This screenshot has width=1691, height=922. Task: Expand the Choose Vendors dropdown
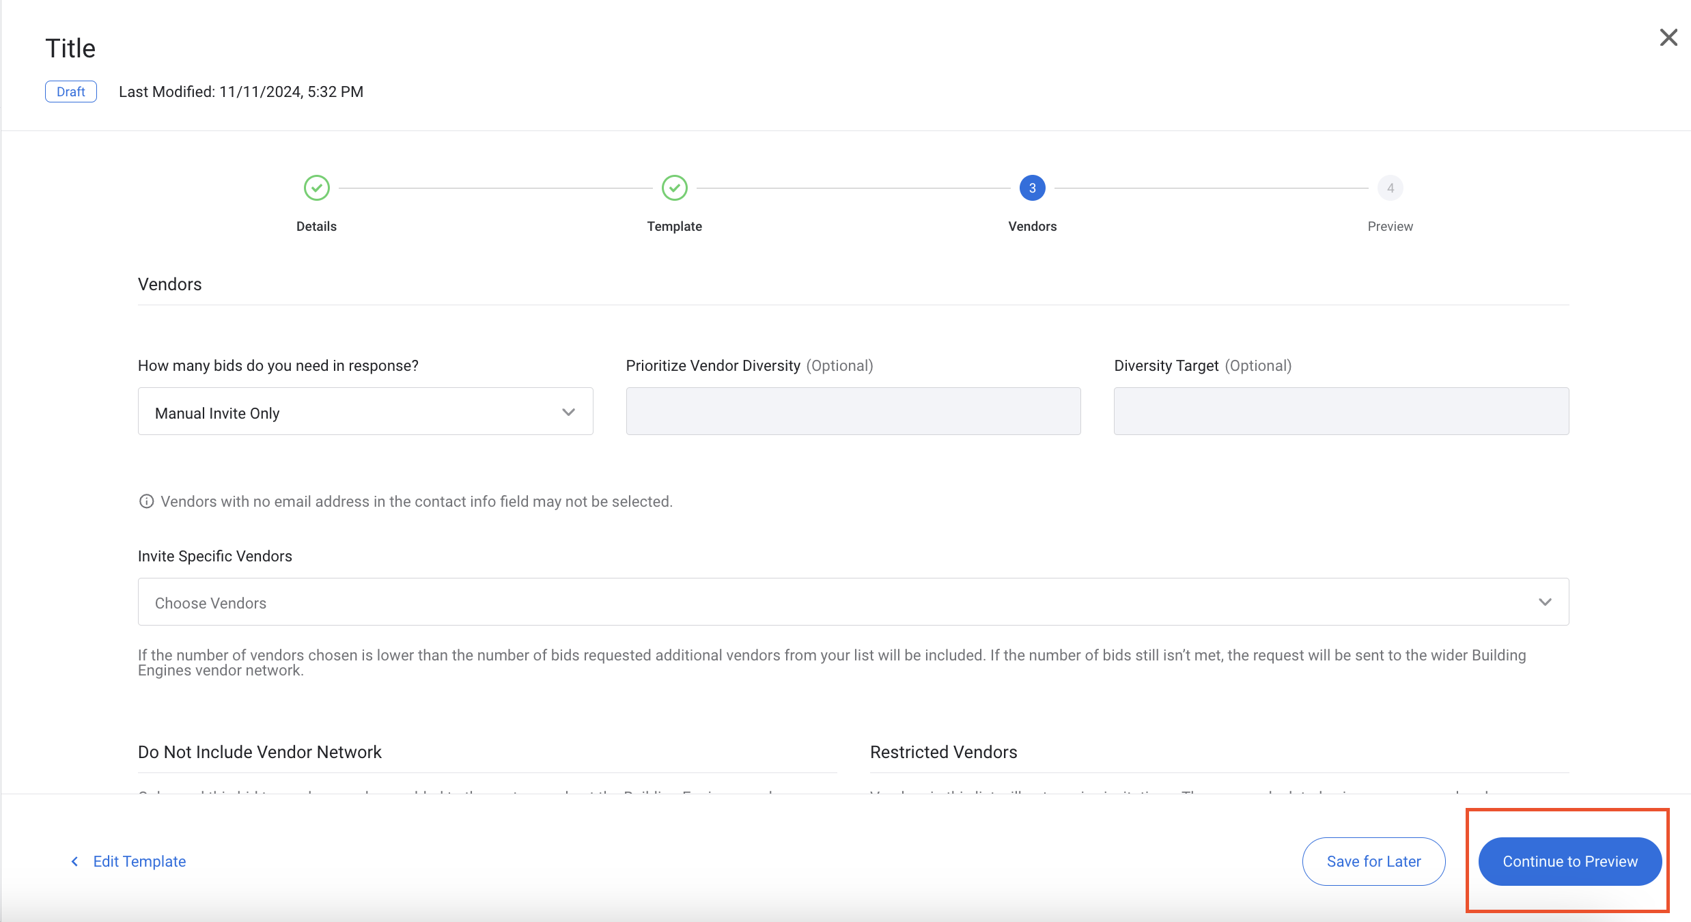pos(852,602)
